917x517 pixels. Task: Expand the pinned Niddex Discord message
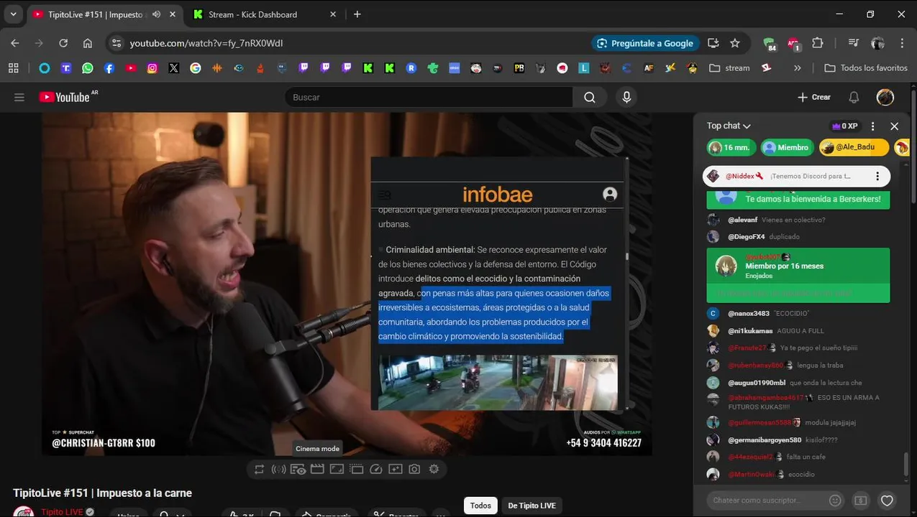[x=796, y=176]
